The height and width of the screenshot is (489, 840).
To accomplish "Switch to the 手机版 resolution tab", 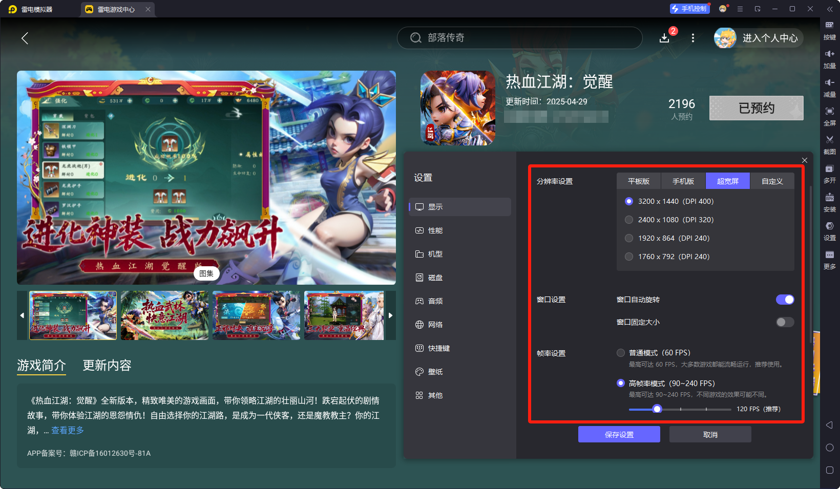I will [x=683, y=181].
